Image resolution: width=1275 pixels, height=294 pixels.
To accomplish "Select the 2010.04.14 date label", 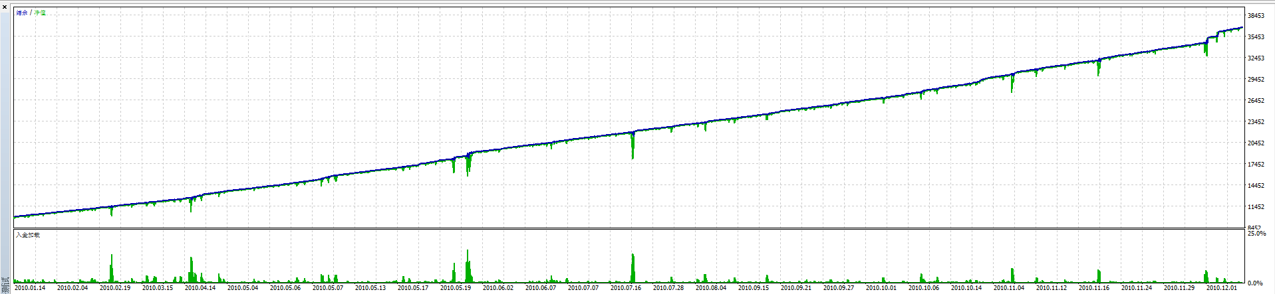I will coord(200,288).
